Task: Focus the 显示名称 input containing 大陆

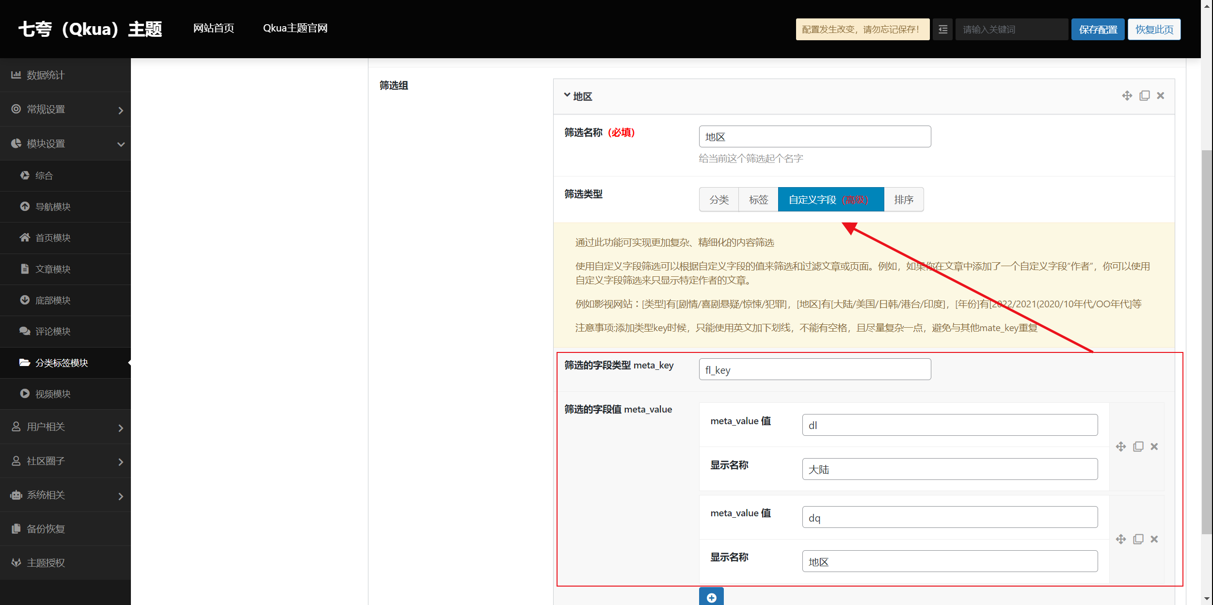Action: [950, 469]
